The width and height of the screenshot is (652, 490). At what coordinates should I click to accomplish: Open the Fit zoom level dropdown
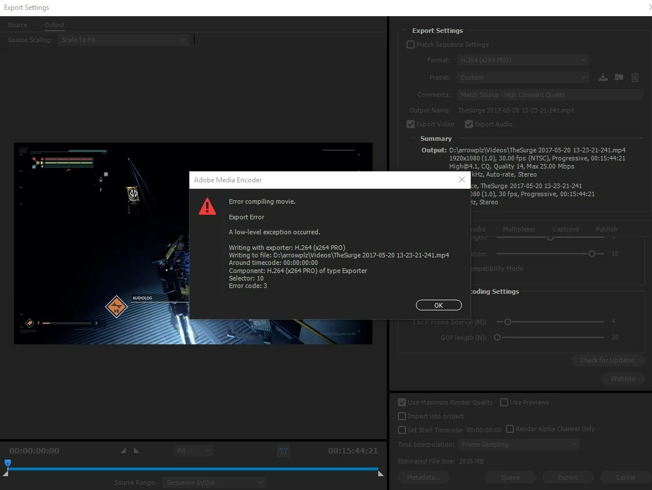tap(193, 451)
